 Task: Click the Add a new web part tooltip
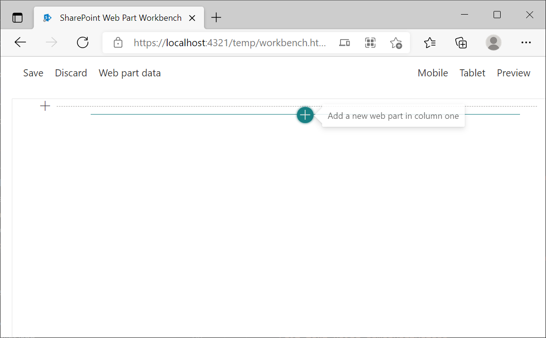[393, 116]
